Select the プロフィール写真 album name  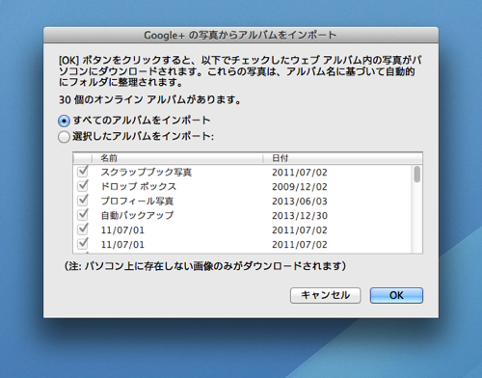pos(137,202)
